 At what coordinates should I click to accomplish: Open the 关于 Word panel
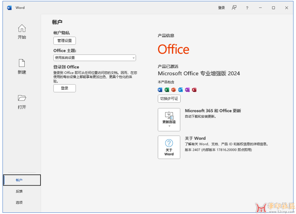tap(169, 147)
